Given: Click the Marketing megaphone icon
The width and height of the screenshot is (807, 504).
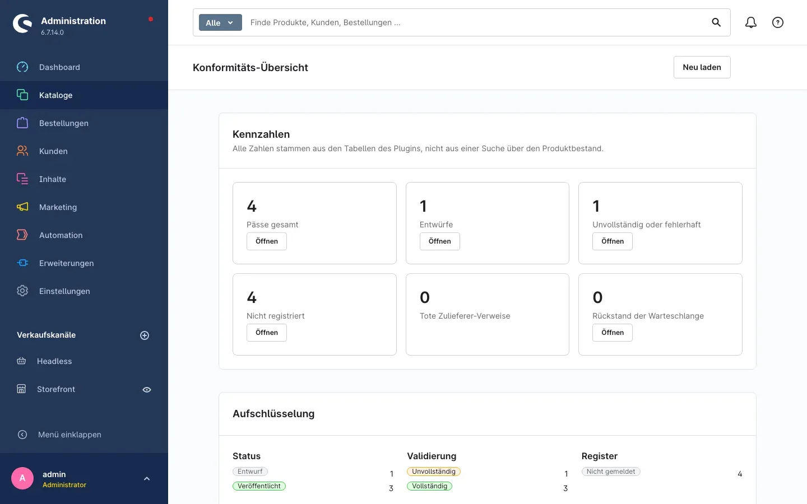Looking at the screenshot, I should 22,207.
